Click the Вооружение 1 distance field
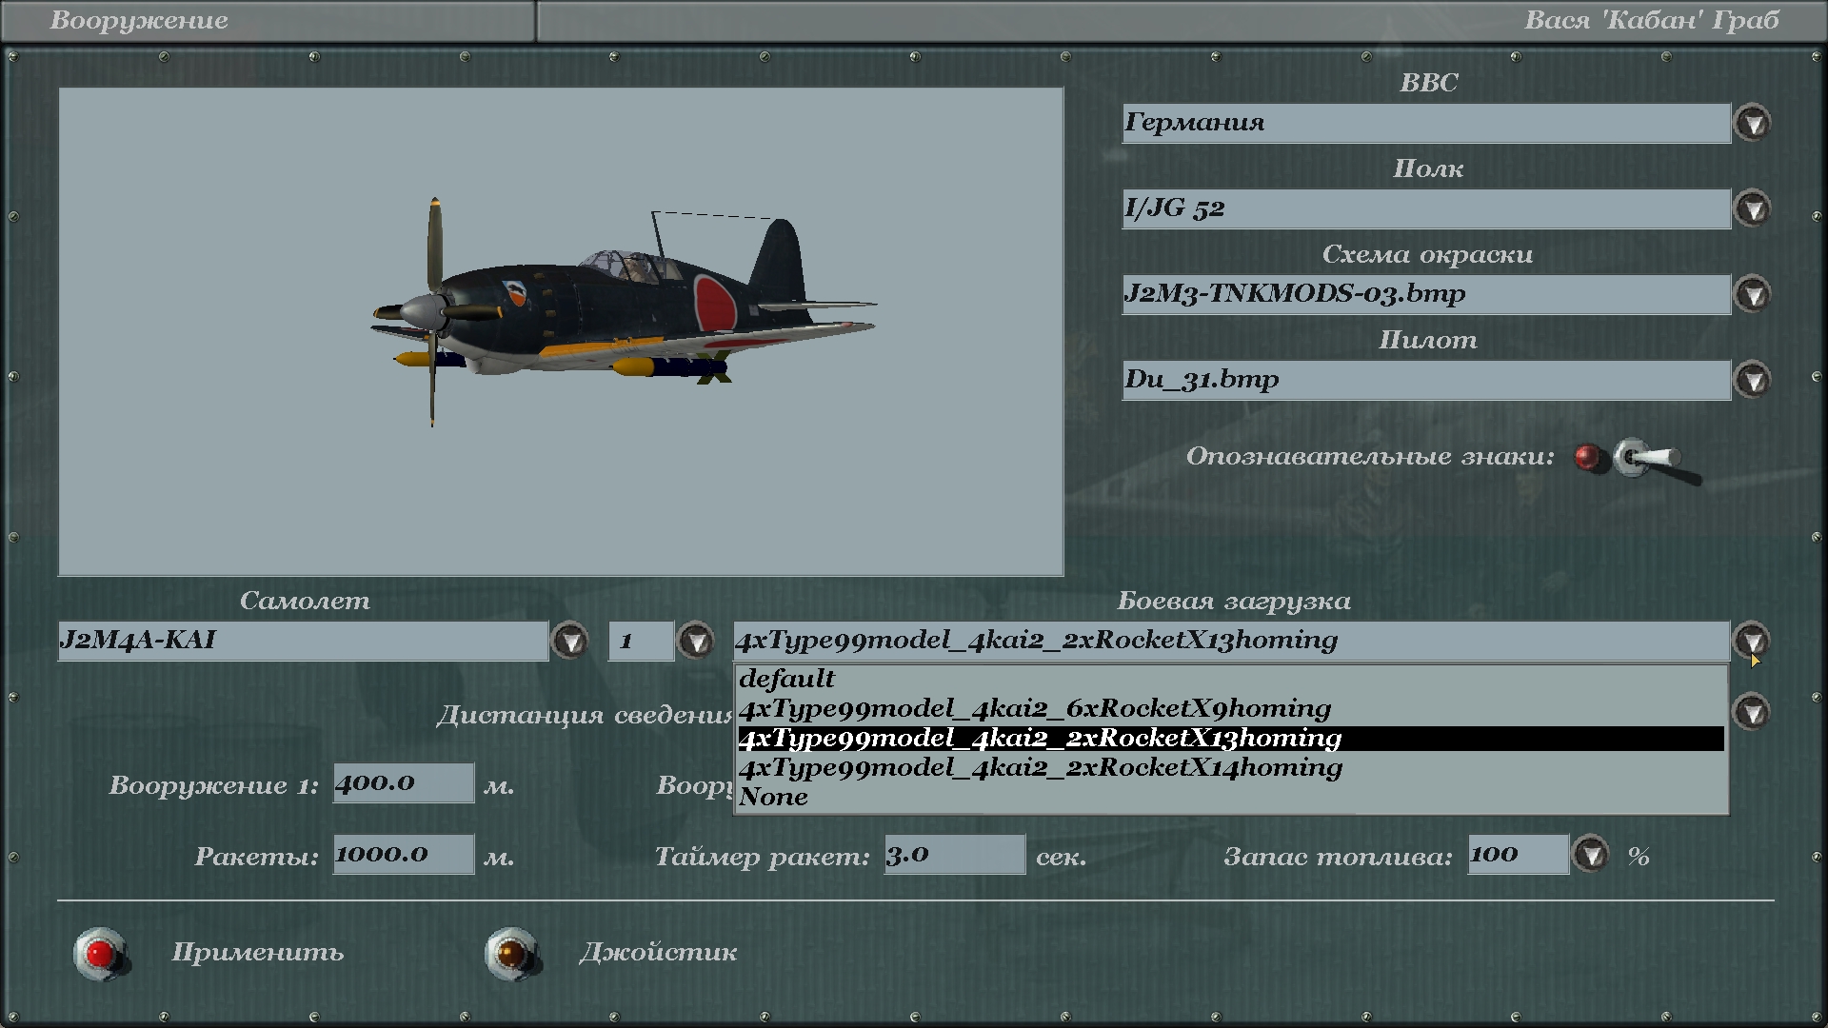 point(403,783)
